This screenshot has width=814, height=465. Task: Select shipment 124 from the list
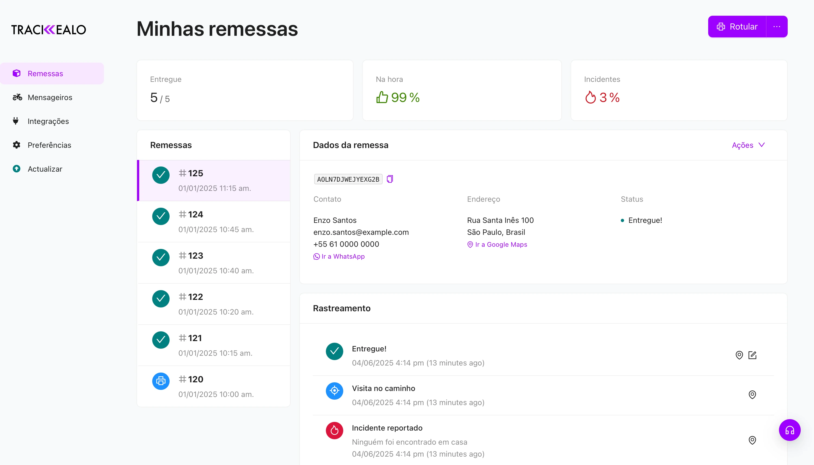tap(214, 222)
